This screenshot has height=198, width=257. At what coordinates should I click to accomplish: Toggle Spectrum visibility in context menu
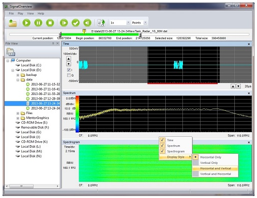(x=175, y=146)
